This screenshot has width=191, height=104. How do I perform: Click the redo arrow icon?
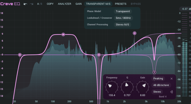click(x=32, y=4)
